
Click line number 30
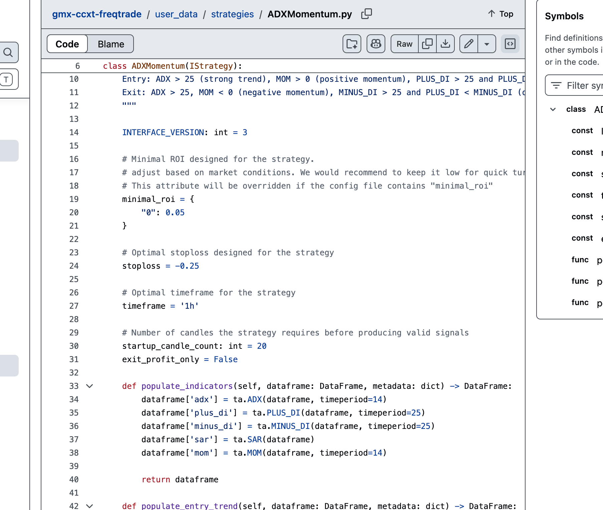point(74,346)
